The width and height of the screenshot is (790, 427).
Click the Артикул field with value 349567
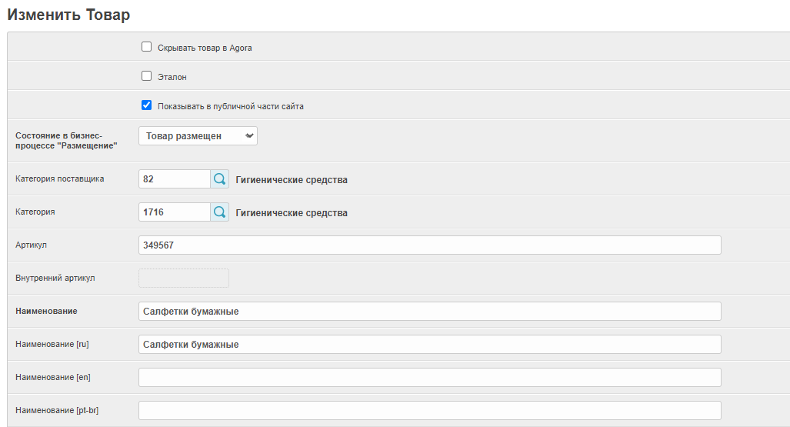pos(429,245)
